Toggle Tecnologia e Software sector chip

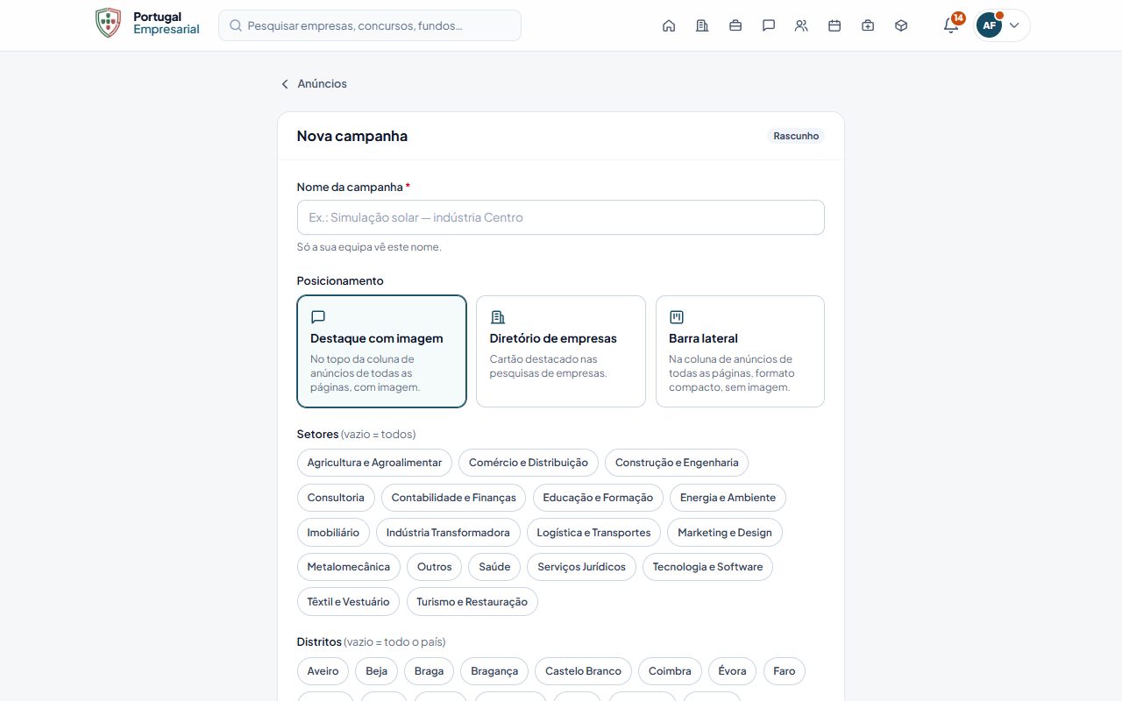tap(707, 567)
